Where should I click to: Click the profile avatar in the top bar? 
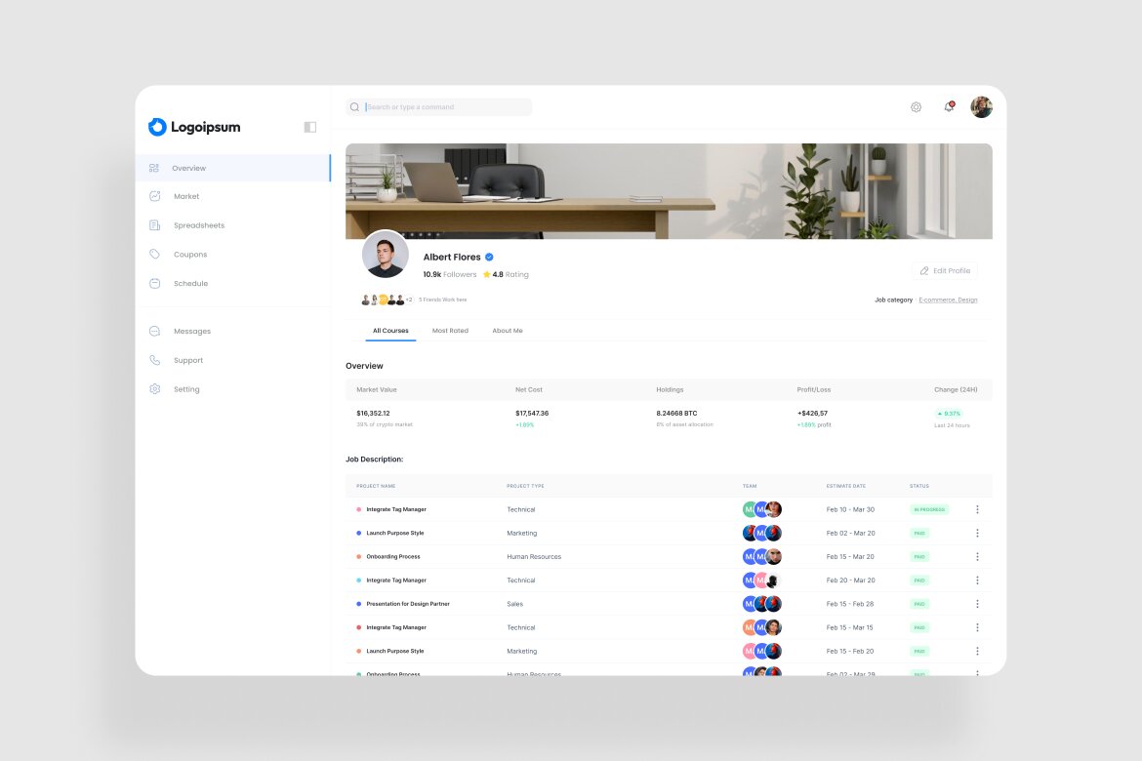pyautogui.click(x=980, y=106)
